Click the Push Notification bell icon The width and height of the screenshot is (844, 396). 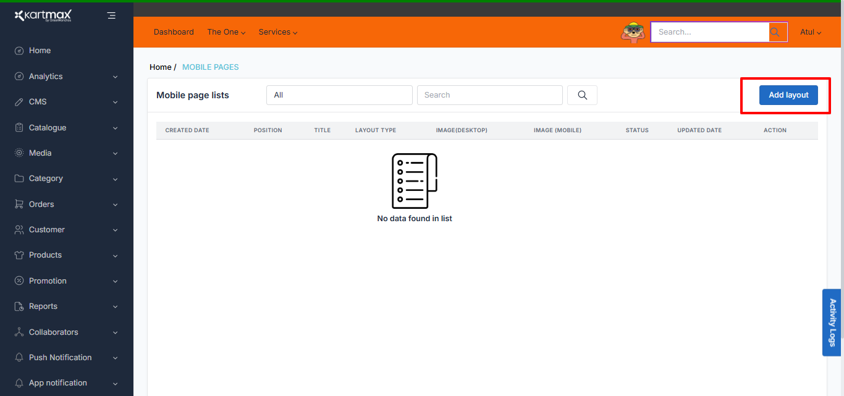(x=18, y=357)
